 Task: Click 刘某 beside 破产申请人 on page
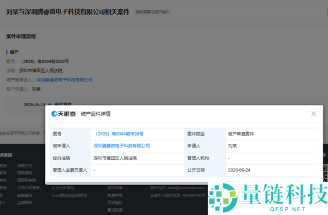[36, 89]
